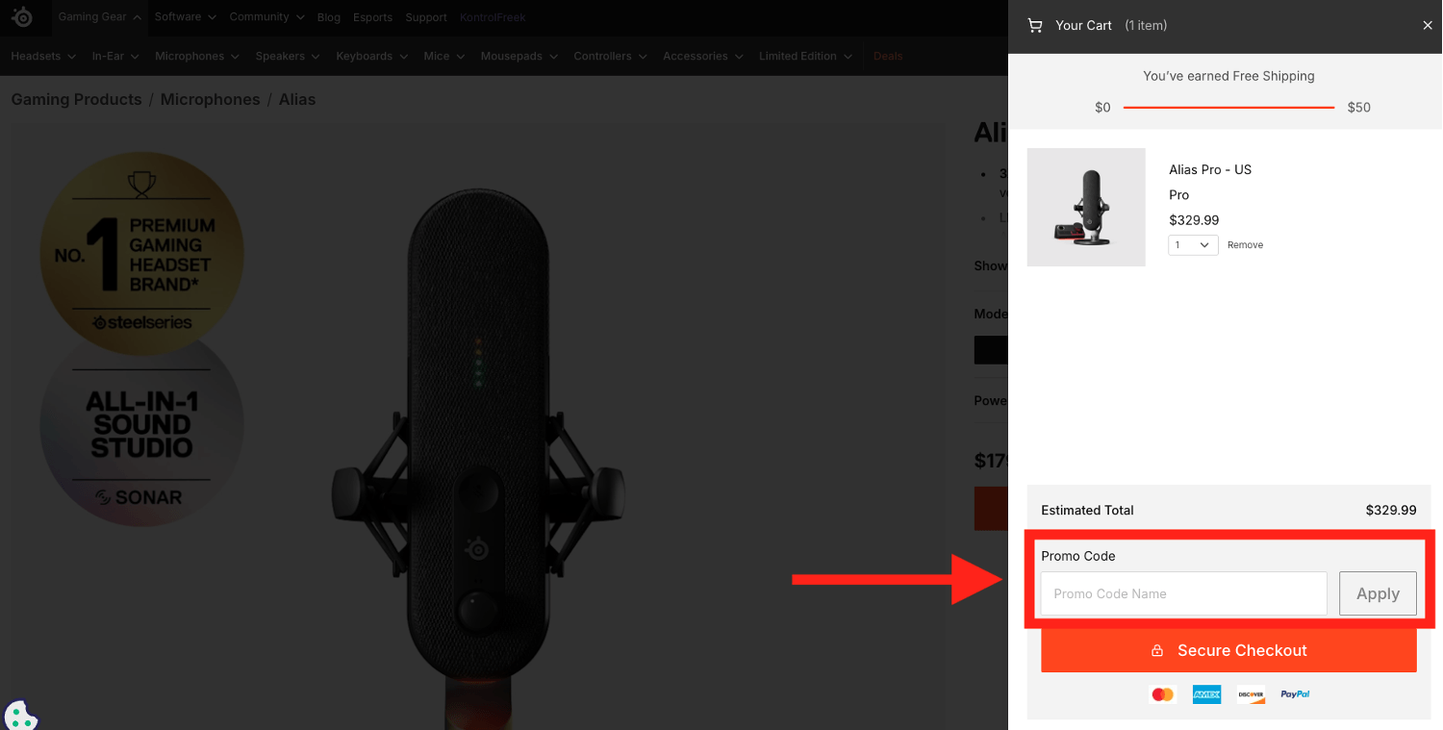Open the Headsets category dropdown
1443x730 pixels.
click(43, 57)
